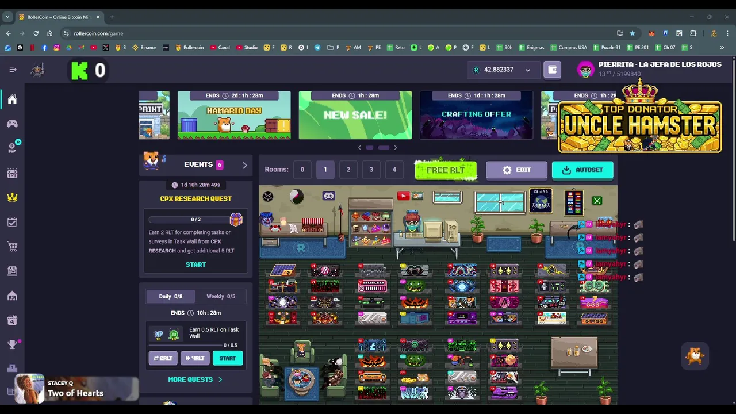The image size is (736, 414).
Task: Switch to room 2 tab
Action: (348, 170)
